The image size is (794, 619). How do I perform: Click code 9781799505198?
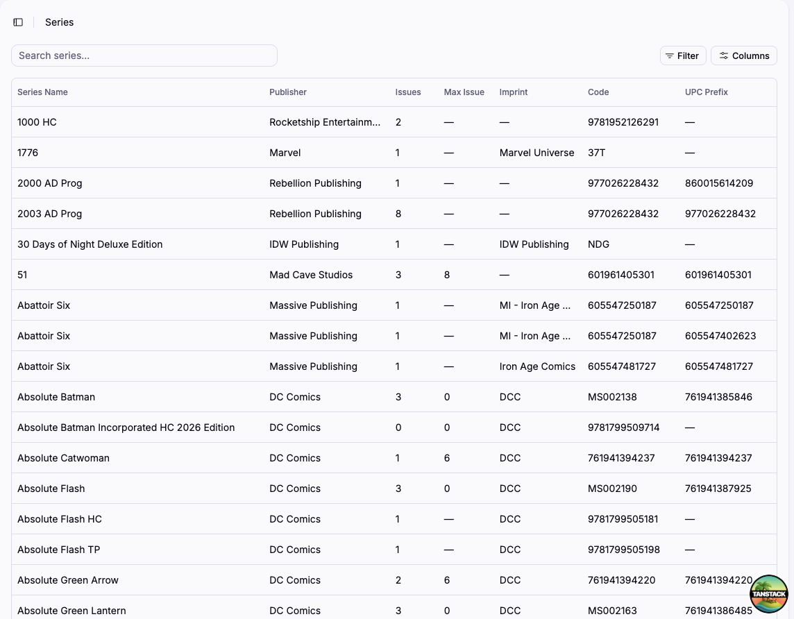click(624, 550)
